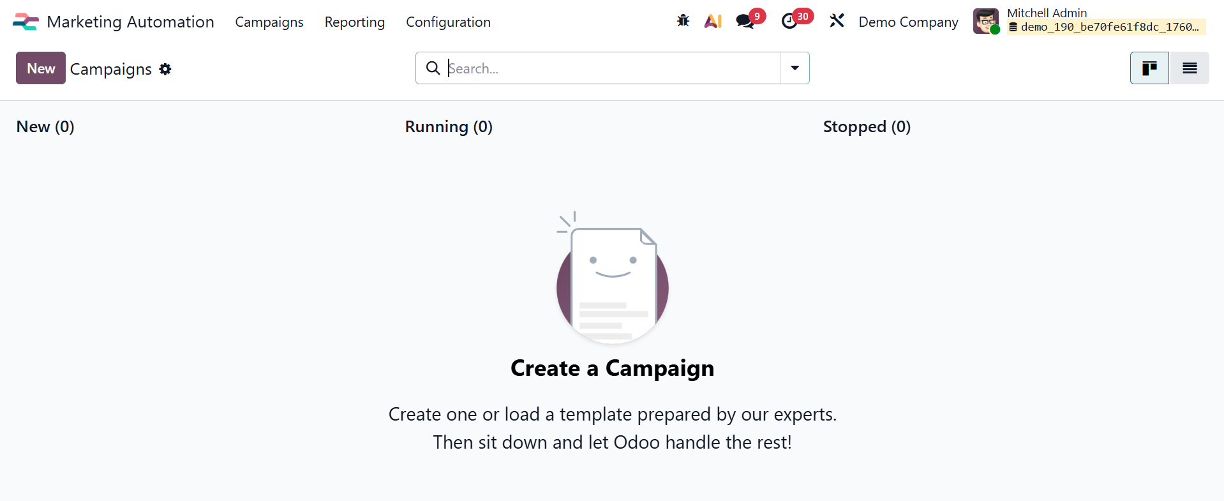Image resolution: width=1224 pixels, height=501 pixels.
Task: Open the activities clock icon
Action: [x=789, y=21]
